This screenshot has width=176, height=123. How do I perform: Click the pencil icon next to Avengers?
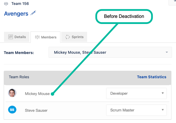[x=33, y=13]
